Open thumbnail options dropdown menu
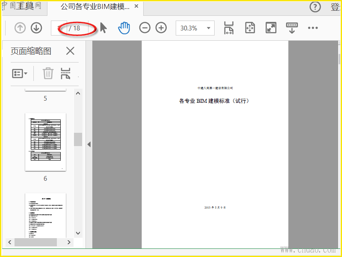 [20, 73]
